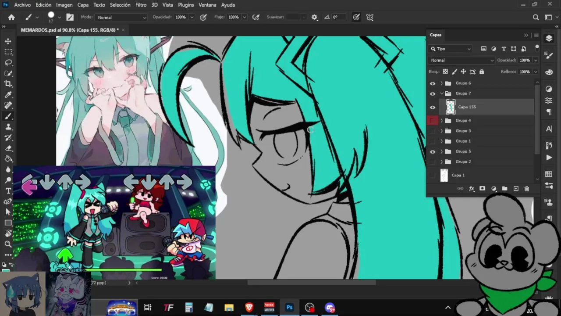The image size is (561, 316).
Task: Hide the Grupo 5 layer group
Action: click(x=433, y=151)
